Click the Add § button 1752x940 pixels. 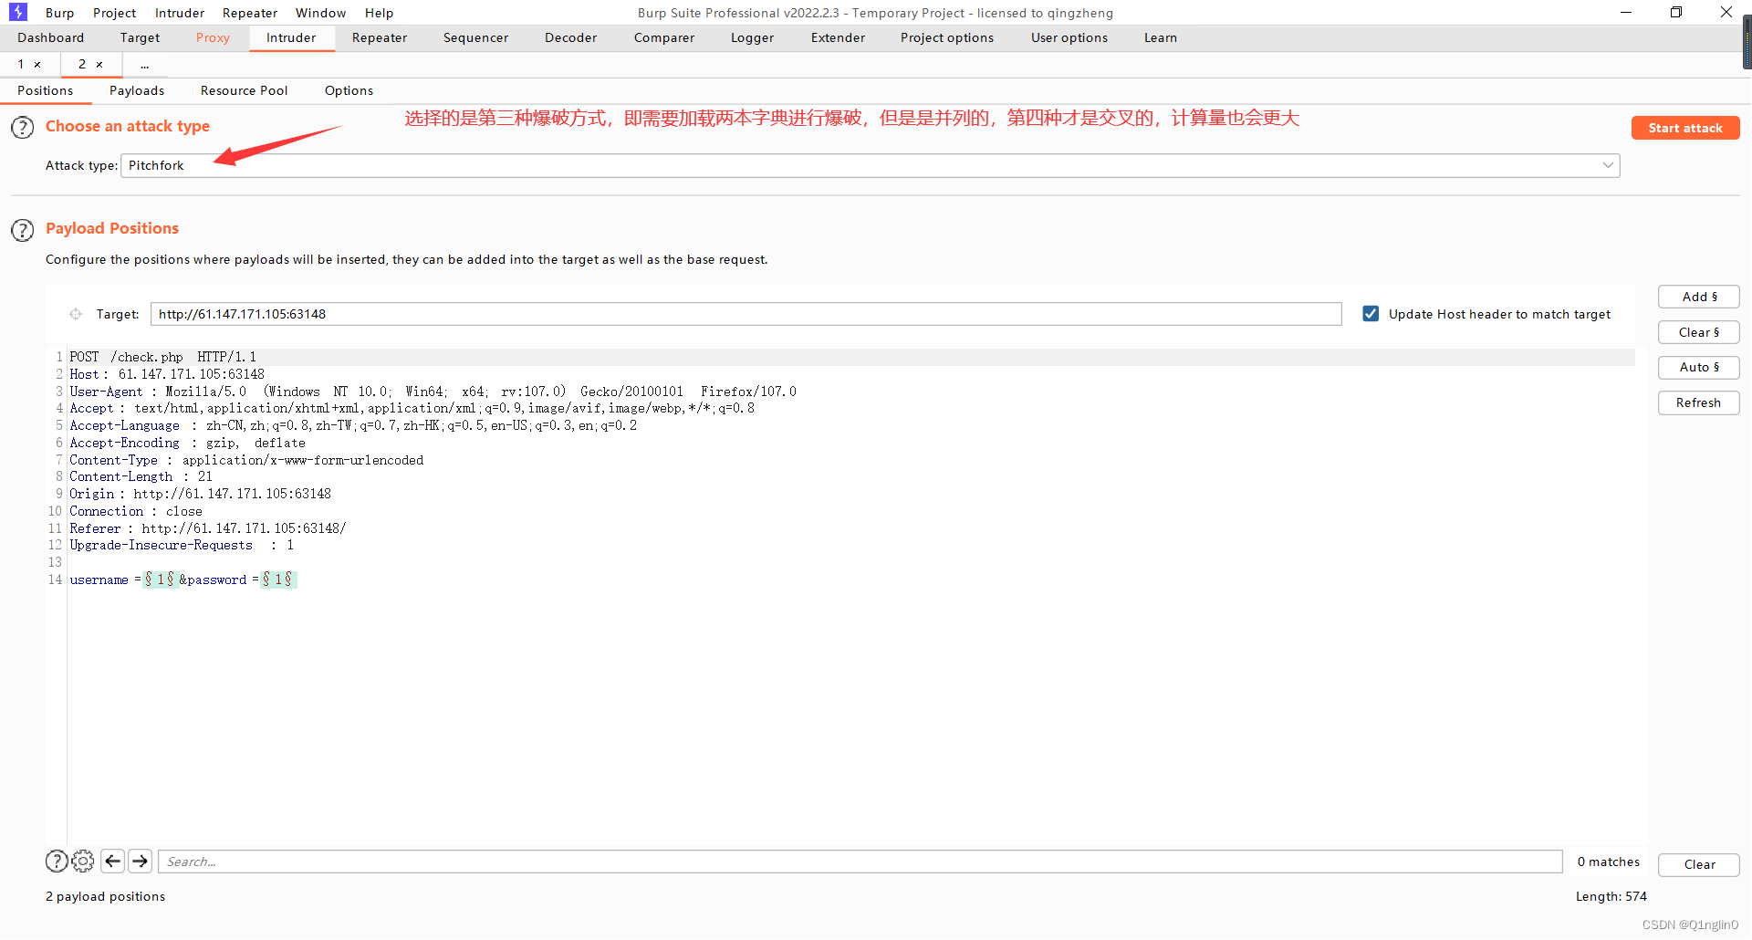point(1698,297)
